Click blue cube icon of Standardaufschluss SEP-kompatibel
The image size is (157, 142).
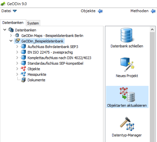24,63
